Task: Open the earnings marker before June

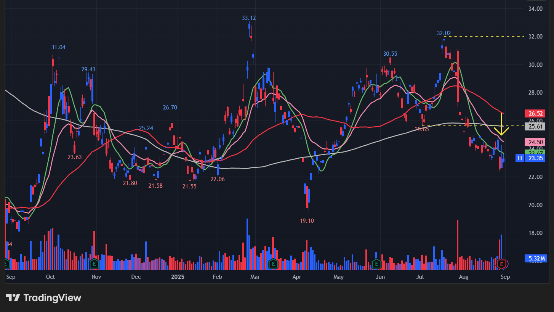Action: 376,263
